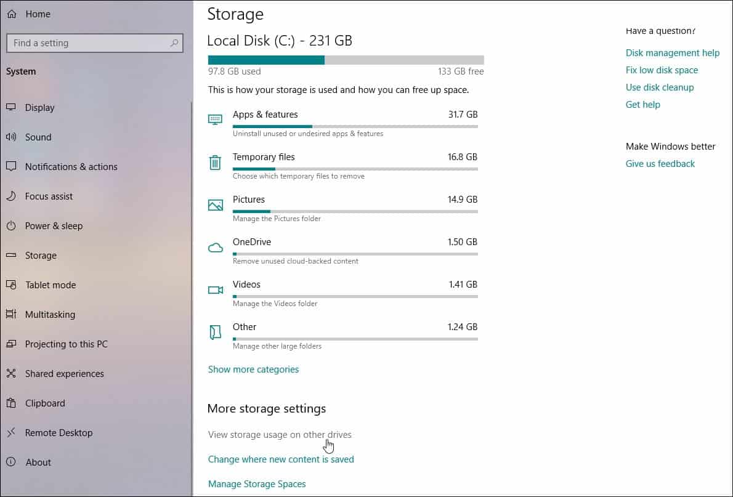This screenshot has width=733, height=497.
Task: Click the Sound speaker icon
Action: click(11, 137)
